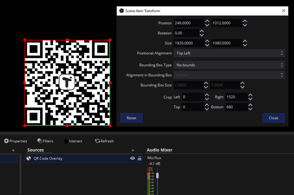This screenshot has width=294, height=195.
Task: Click the left-middle resize handle of QR source
Action: pyautogui.click(x=25, y=83)
